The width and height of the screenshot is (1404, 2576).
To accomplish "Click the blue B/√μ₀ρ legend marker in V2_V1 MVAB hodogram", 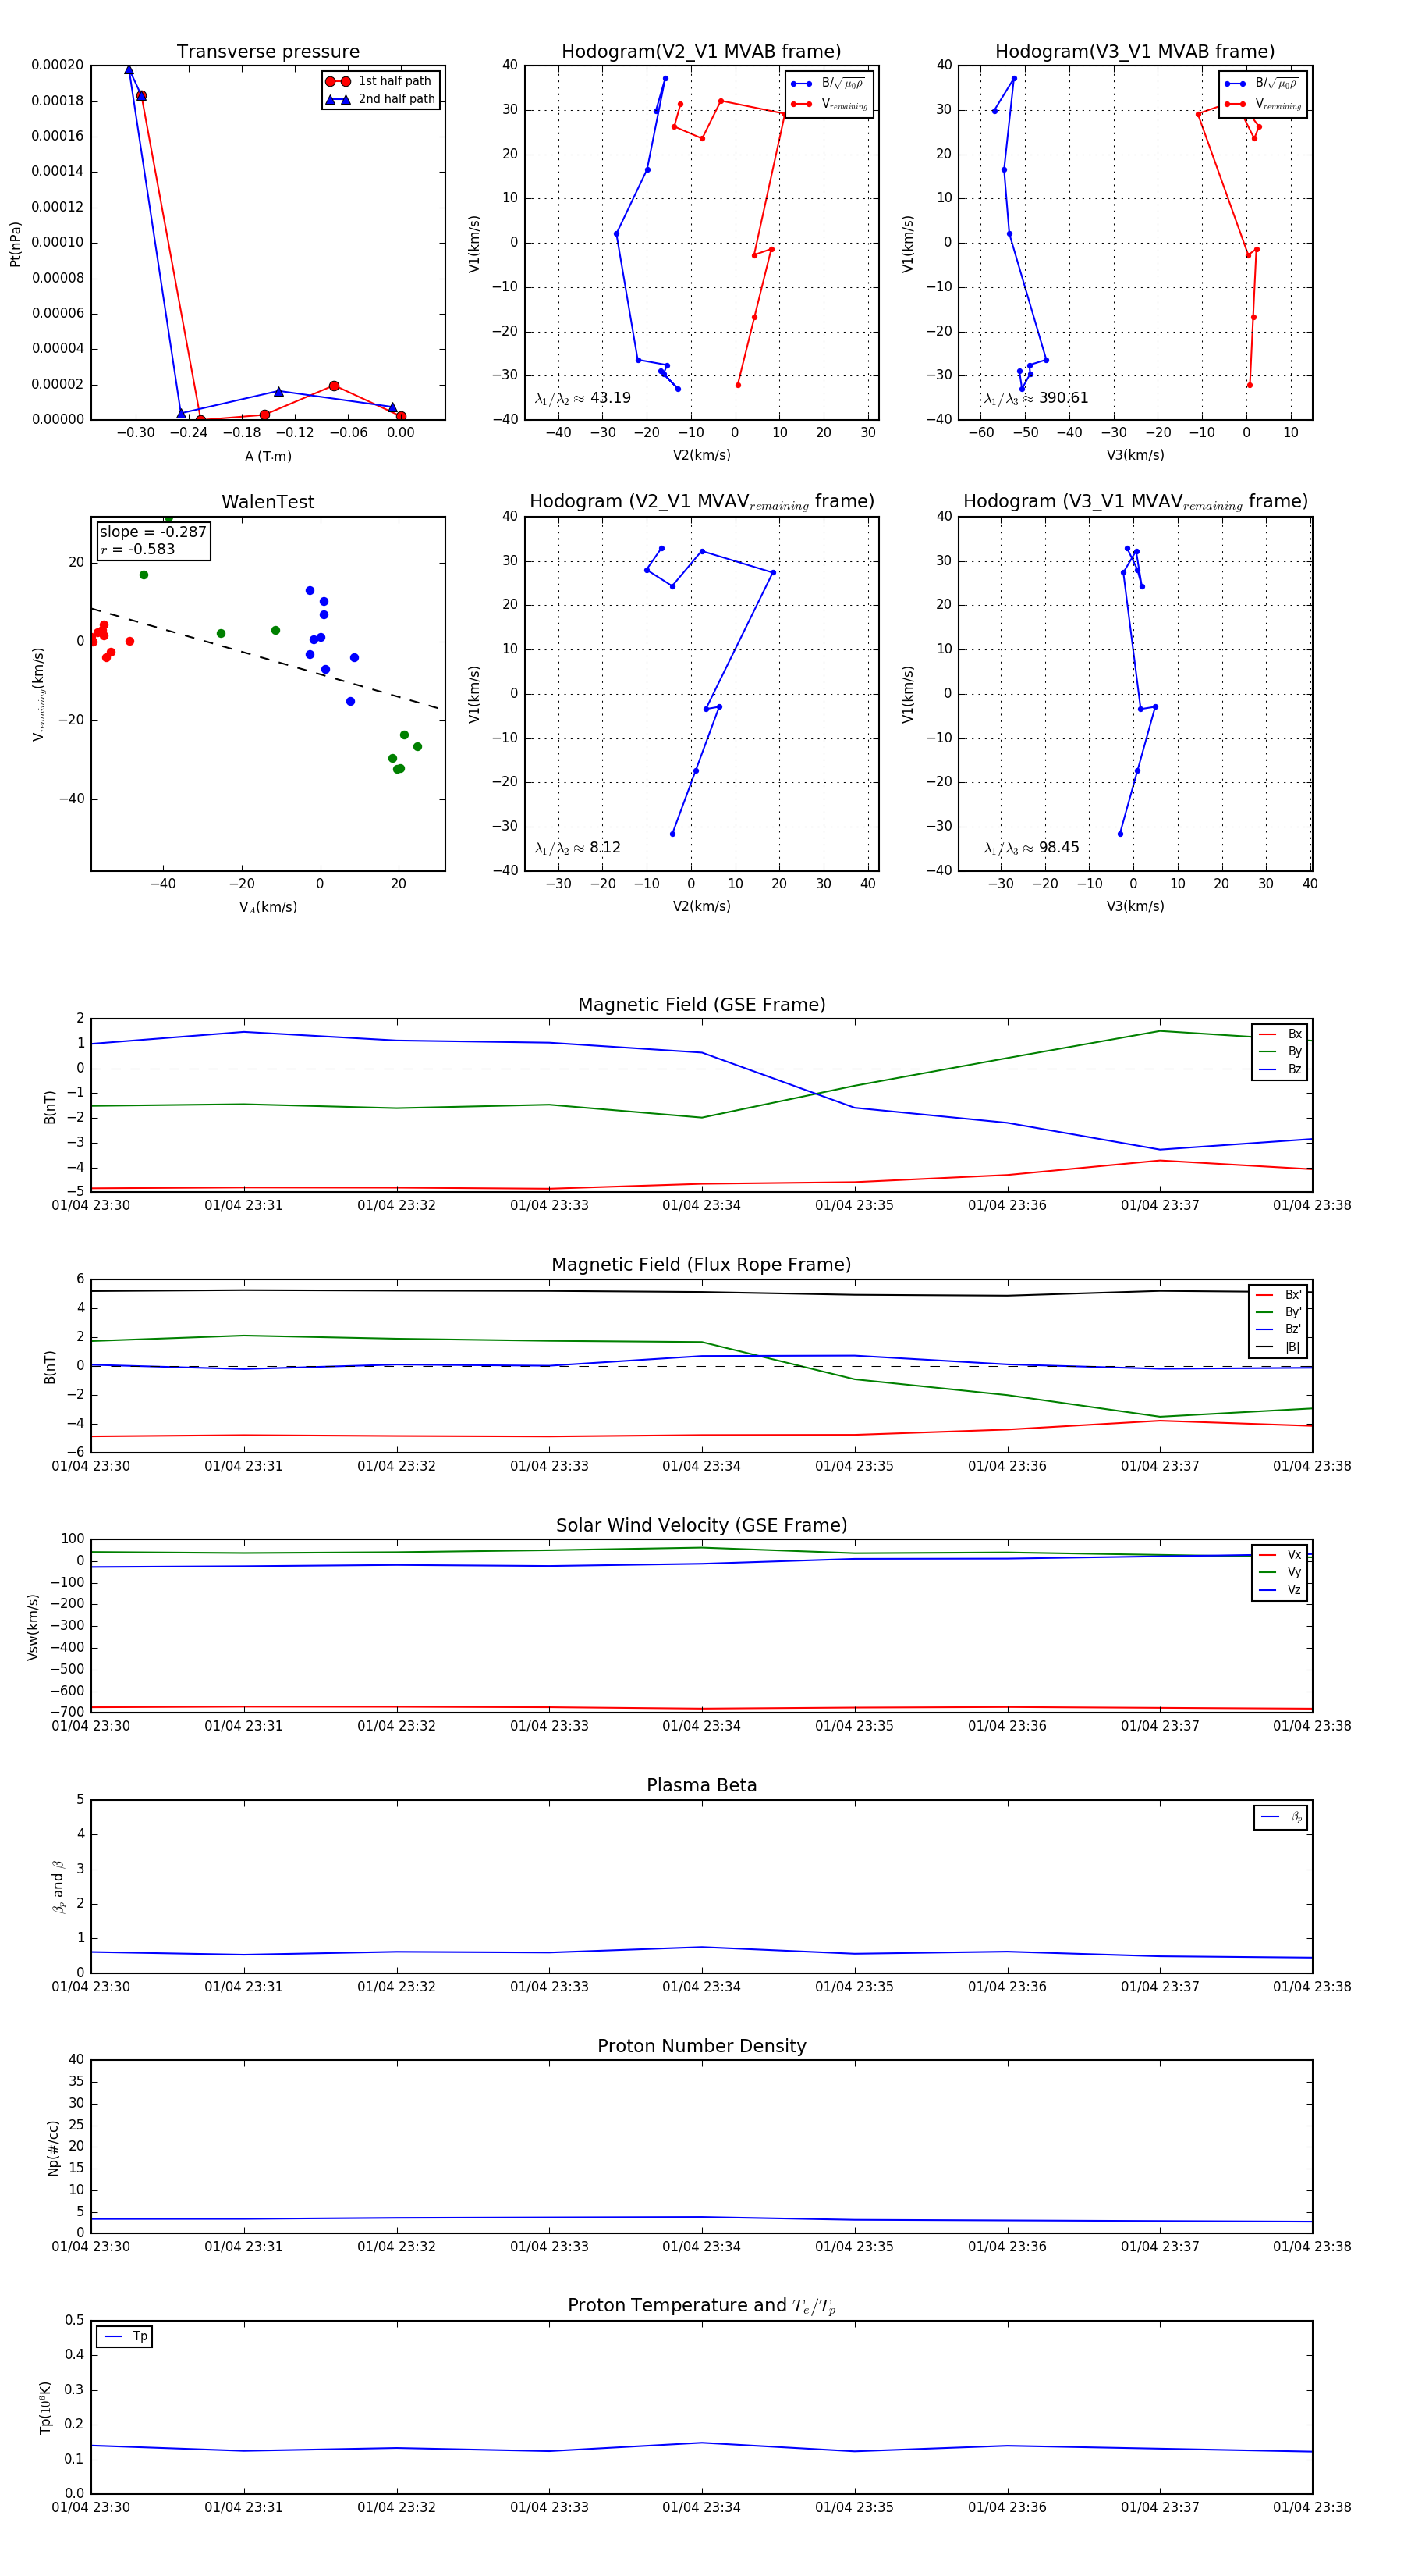I will click(800, 84).
